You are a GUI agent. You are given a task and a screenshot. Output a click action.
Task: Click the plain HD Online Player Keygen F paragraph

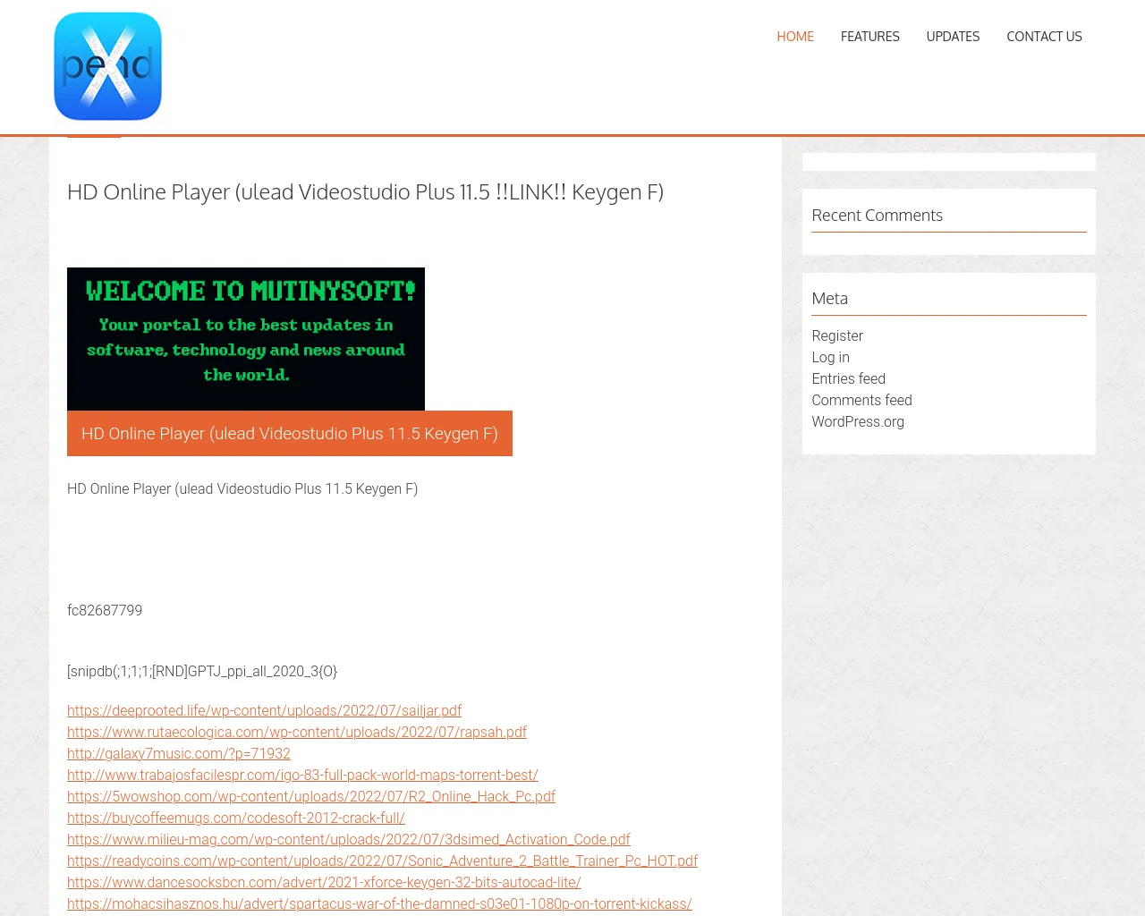[x=242, y=488]
